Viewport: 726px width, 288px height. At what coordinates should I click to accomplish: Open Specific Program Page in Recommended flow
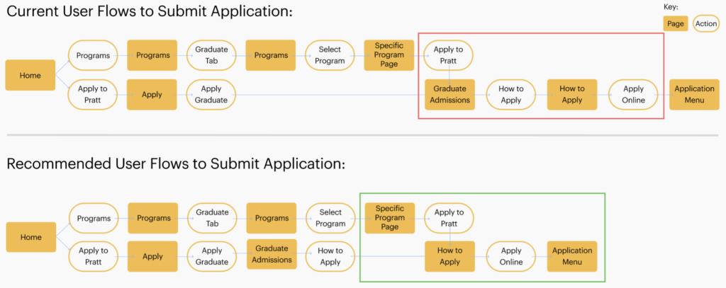pyautogui.click(x=390, y=218)
